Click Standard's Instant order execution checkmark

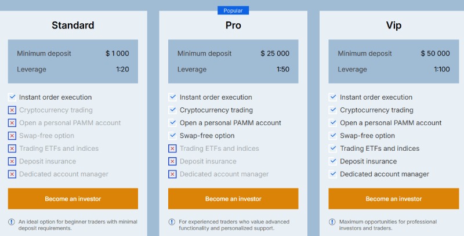[x=12, y=97]
